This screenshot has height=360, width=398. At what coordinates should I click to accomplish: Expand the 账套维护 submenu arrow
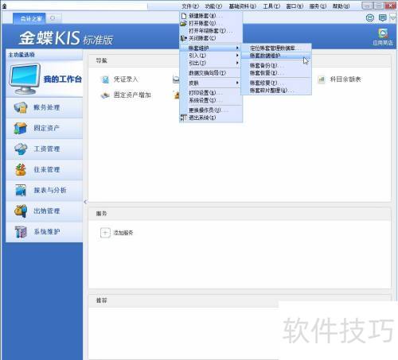(x=237, y=48)
